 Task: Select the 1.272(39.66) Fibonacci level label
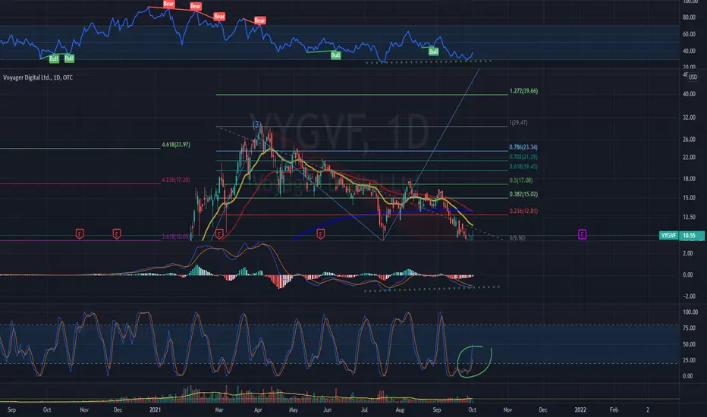point(523,91)
